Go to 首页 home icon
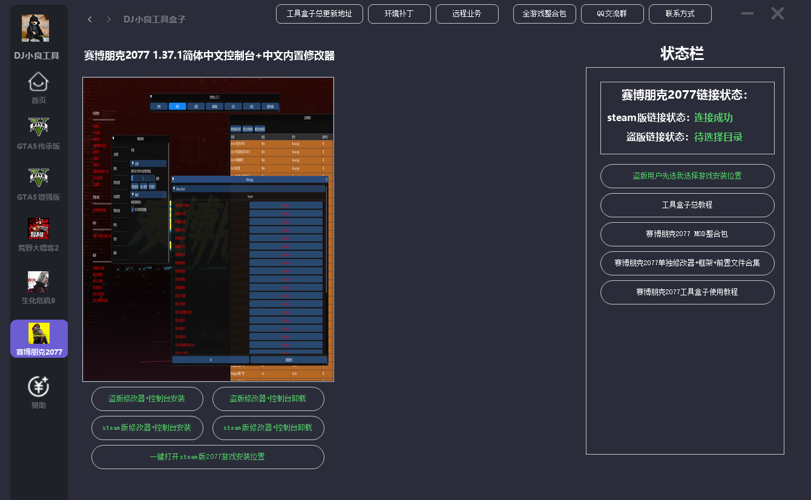The height and width of the screenshot is (500, 811). (x=38, y=81)
